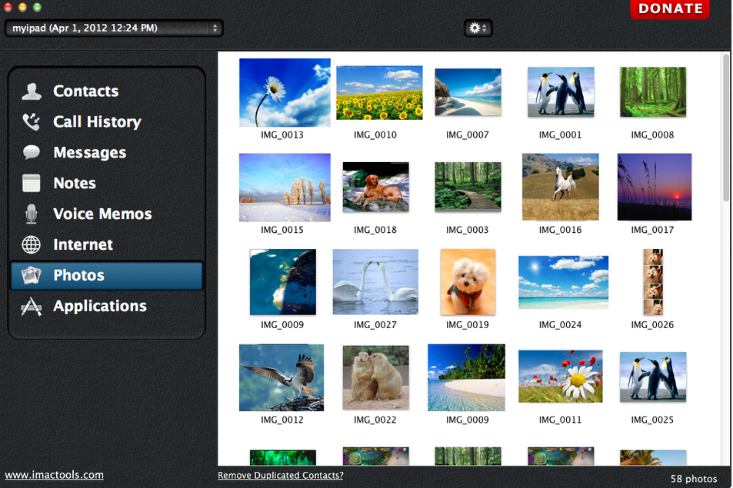Select the IMG_0026 puppy strip thumbnail
The image size is (733, 488).
653,282
